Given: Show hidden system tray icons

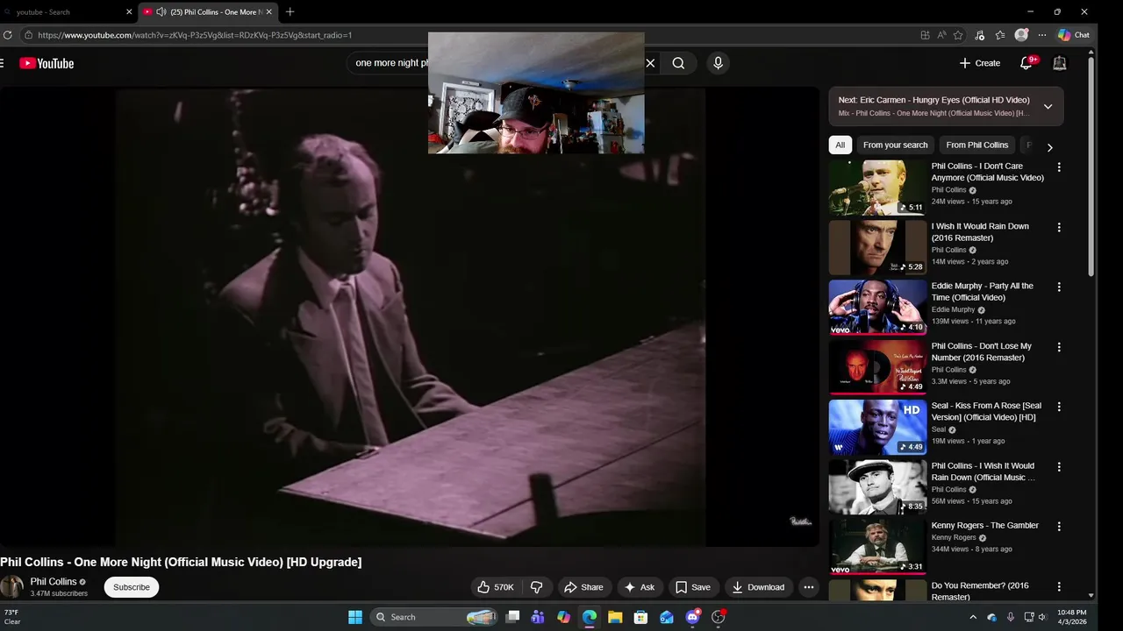Looking at the screenshot, I should click(x=972, y=617).
